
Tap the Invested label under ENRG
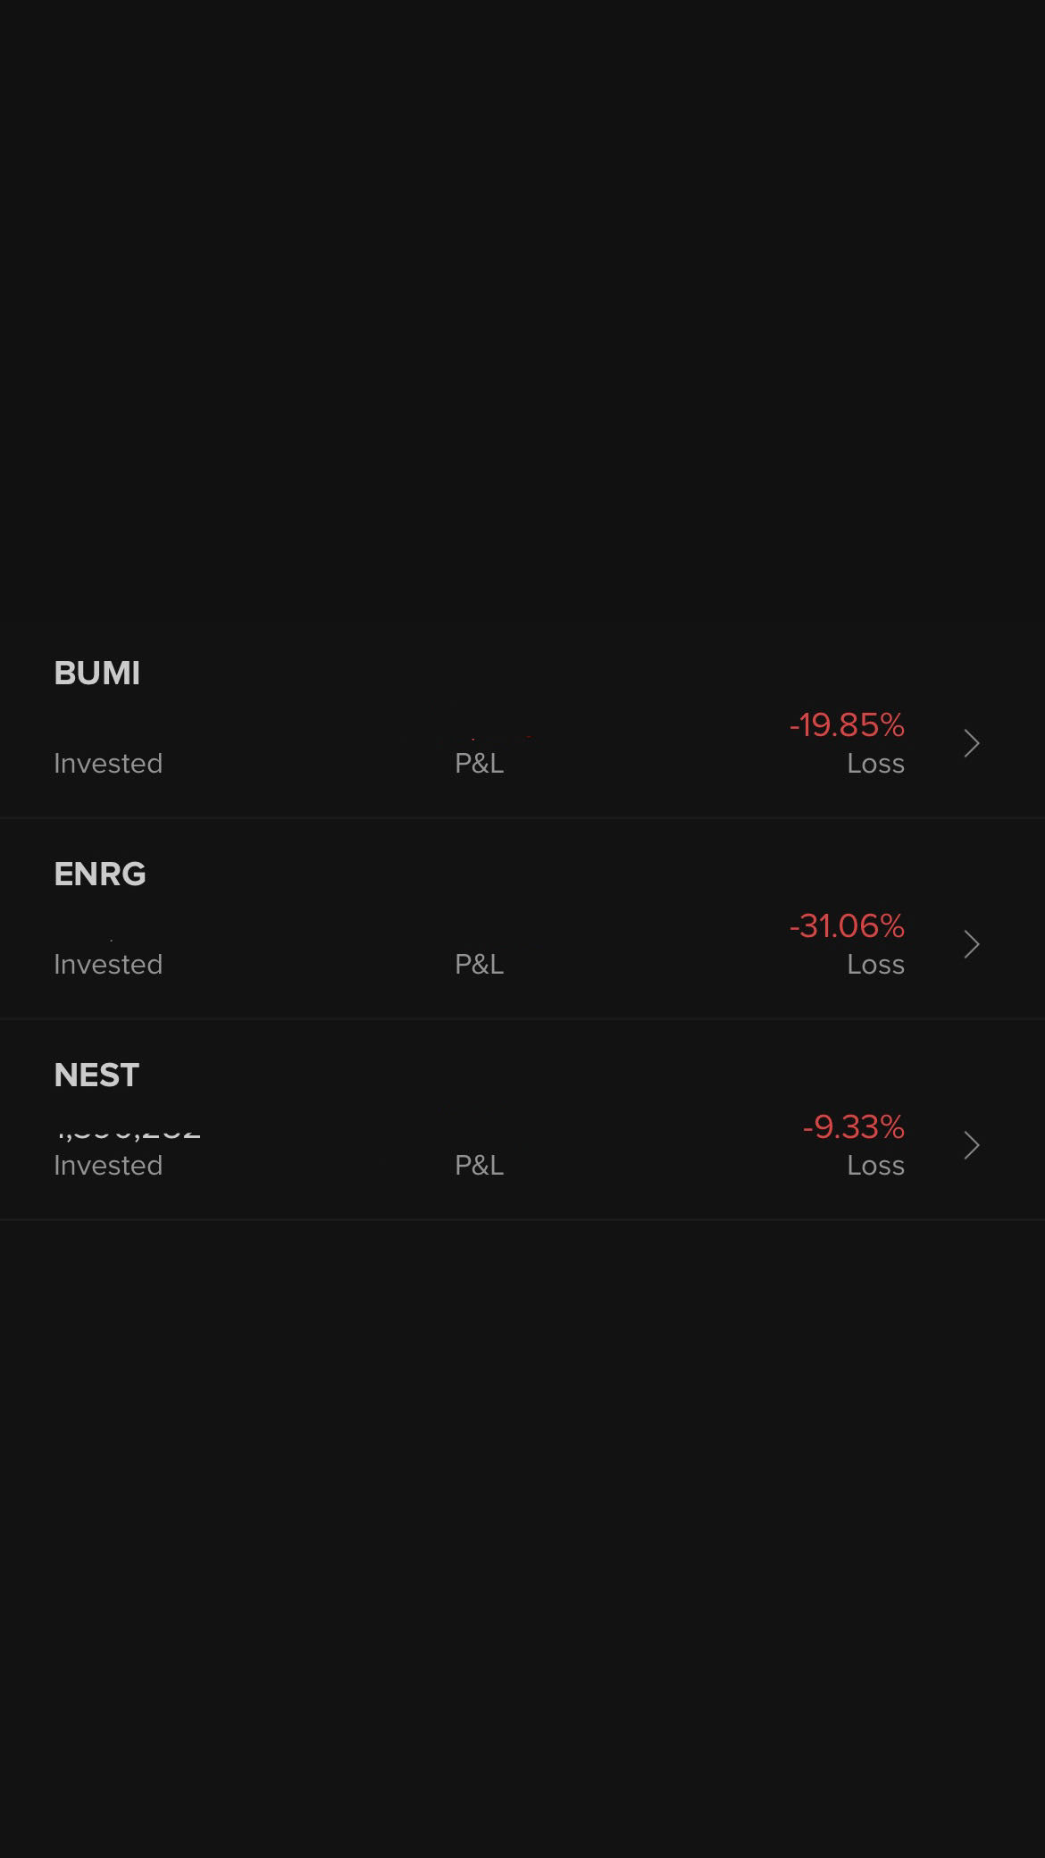pos(108,965)
